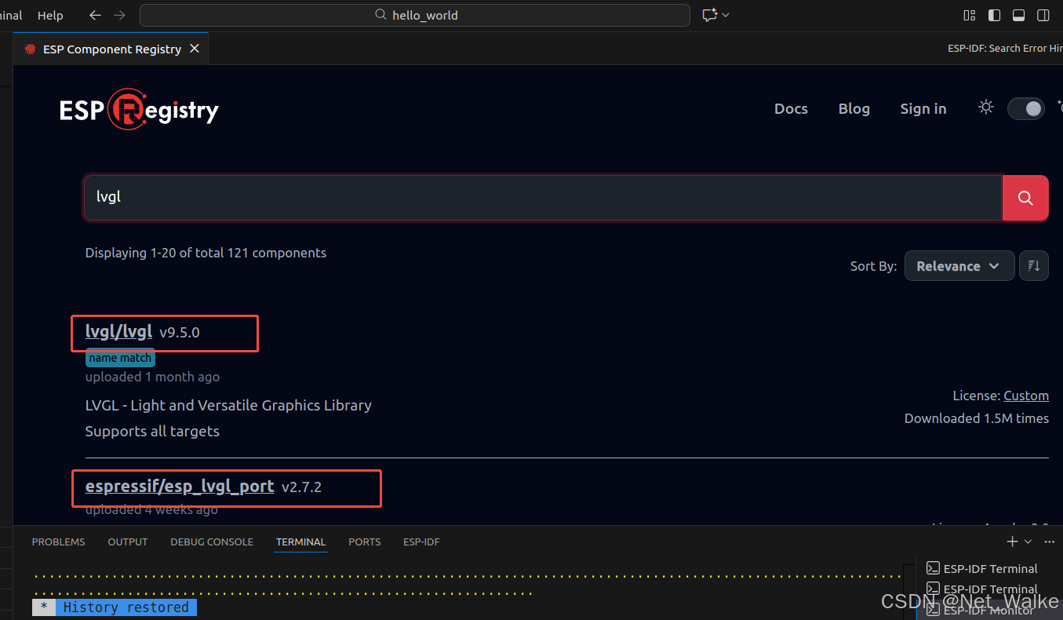Viewport: 1063px width, 620px height.
Task: Toggle the bottom panel visibility
Action: tap(1018, 15)
